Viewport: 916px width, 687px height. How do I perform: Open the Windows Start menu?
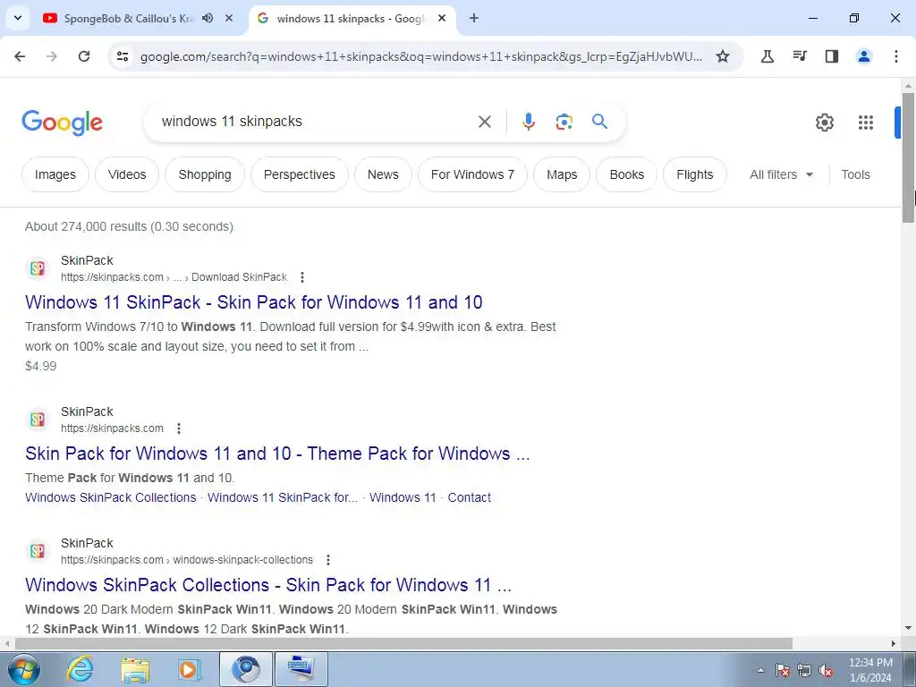(x=23, y=669)
